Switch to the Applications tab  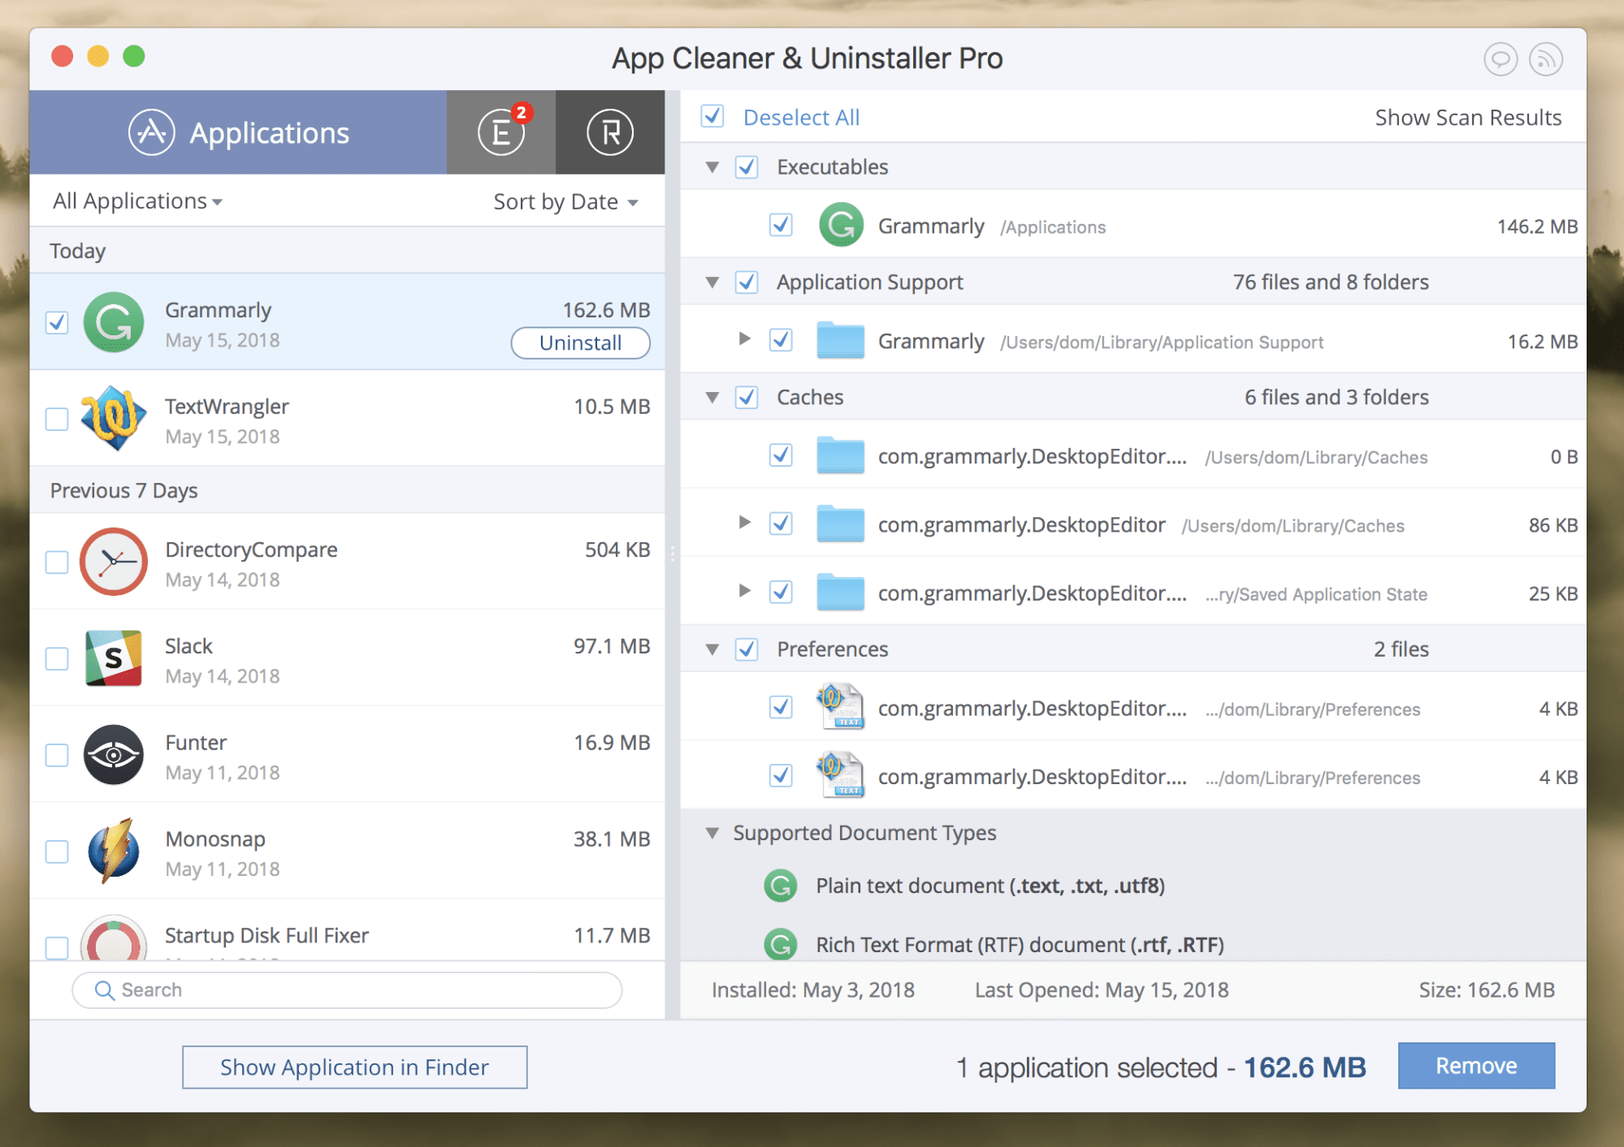pyautogui.click(x=238, y=132)
